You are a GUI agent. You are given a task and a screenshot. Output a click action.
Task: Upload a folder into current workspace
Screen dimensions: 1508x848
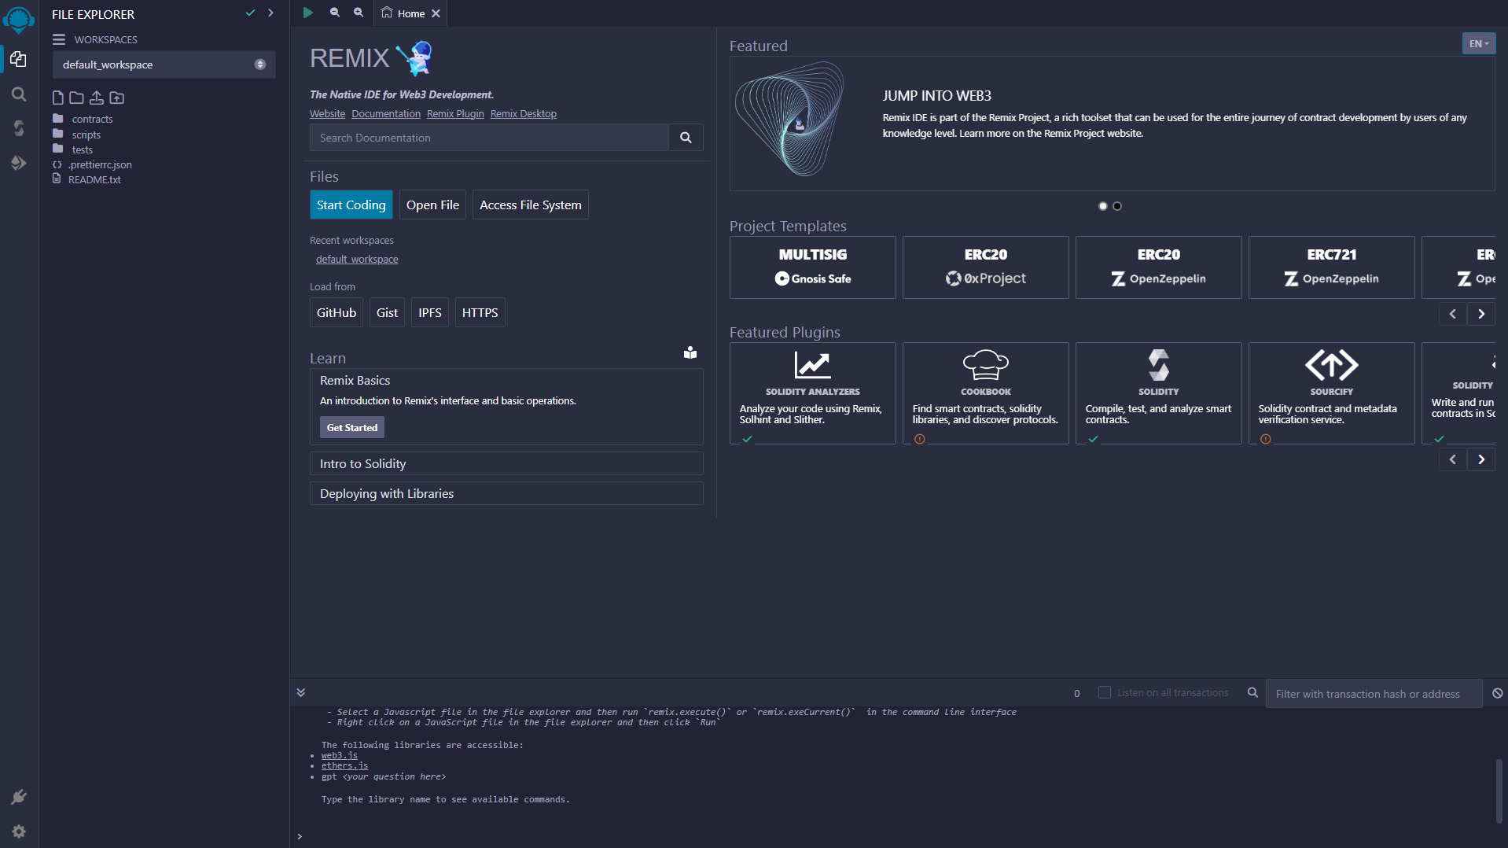pyautogui.click(x=116, y=98)
